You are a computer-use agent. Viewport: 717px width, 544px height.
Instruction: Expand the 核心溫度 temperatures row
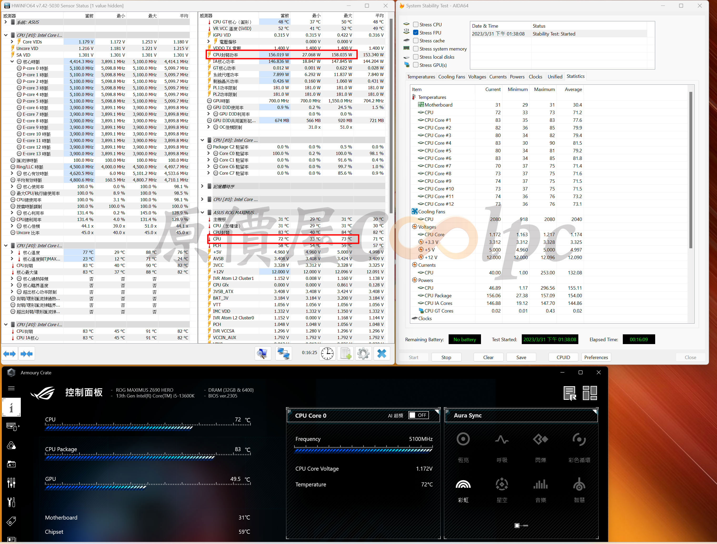[12, 252]
